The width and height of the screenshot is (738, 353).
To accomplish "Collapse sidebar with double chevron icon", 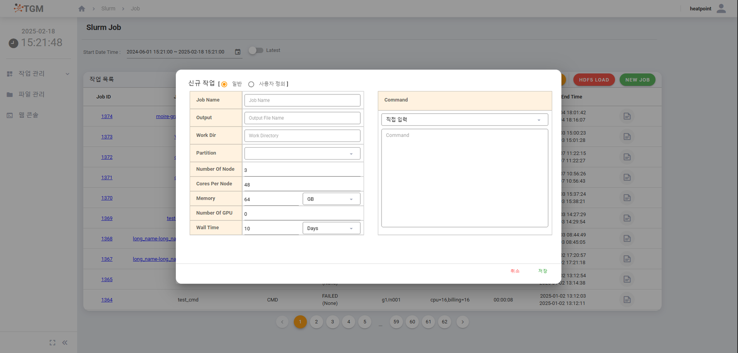I will pos(65,343).
